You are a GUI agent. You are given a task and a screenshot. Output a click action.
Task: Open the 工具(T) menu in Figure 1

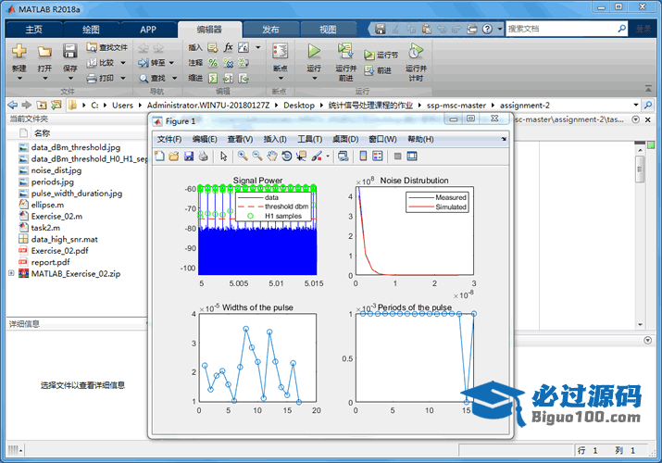point(309,139)
